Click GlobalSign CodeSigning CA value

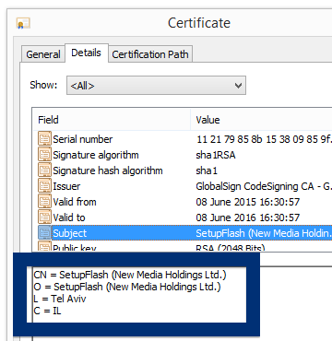click(264, 186)
